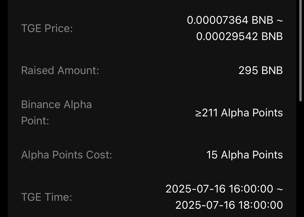The height and width of the screenshot is (217, 304).
Task: Click the Binance Alpha label text
Action: [56, 105]
